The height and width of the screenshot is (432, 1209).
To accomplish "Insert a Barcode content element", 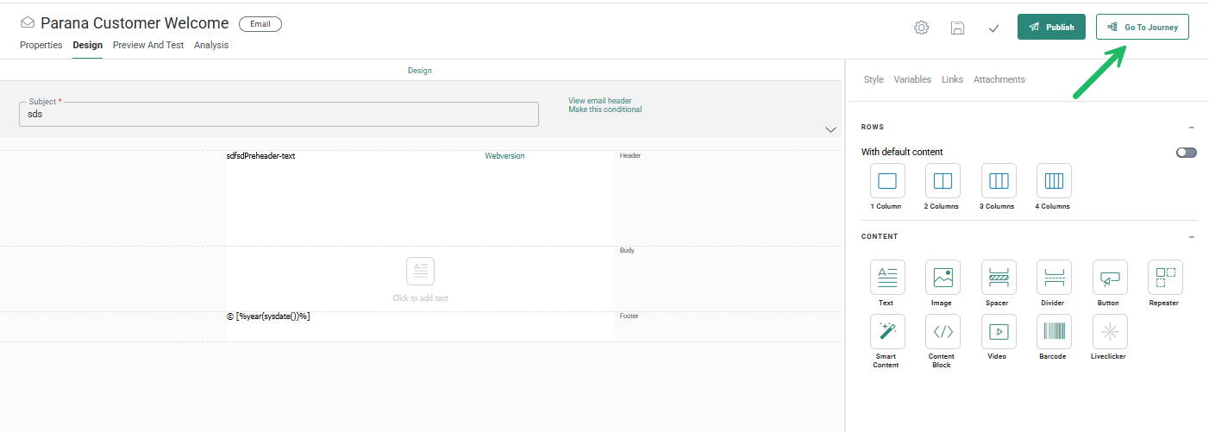I will [x=1054, y=331].
